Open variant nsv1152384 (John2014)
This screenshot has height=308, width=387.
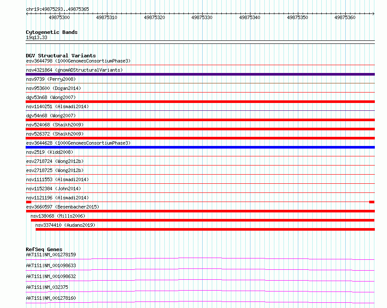tap(53, 189)
